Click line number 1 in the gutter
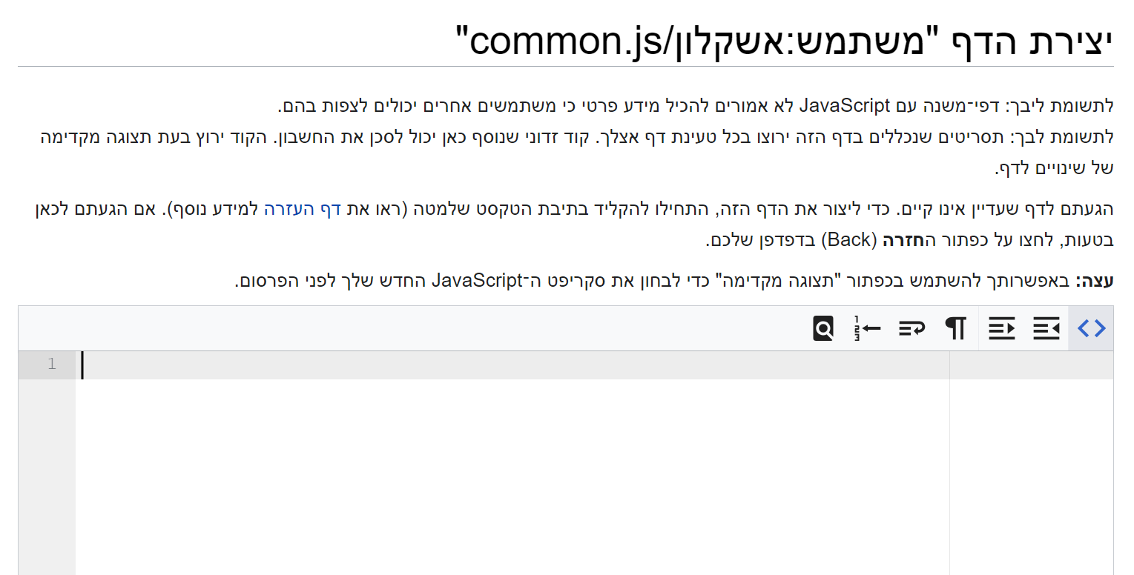This screenshot has width=1134, height=575. [50, 365]
